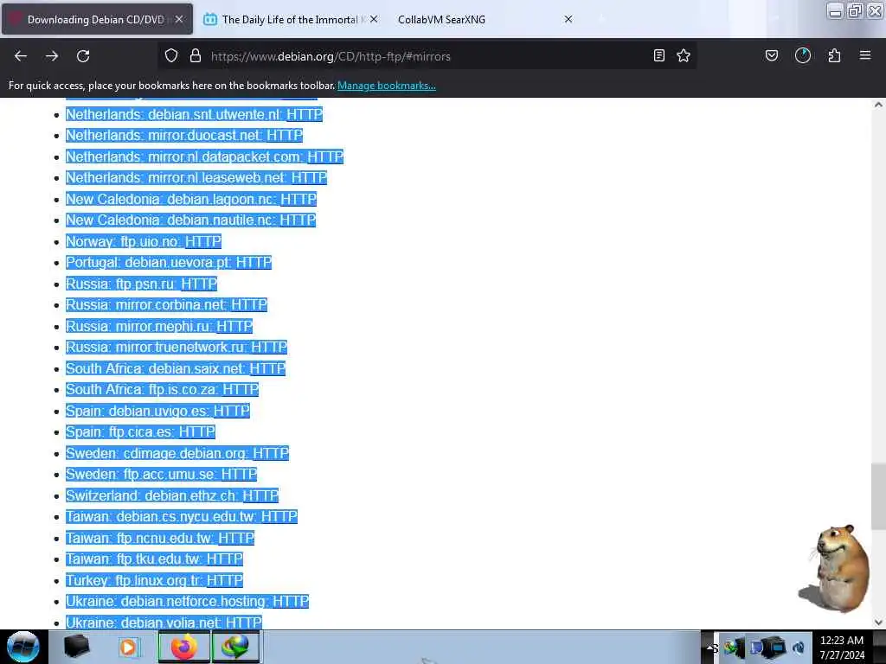
Task: Open HTTP link for debian.cs.nycu.edu.tw
Action: (279, 517)
